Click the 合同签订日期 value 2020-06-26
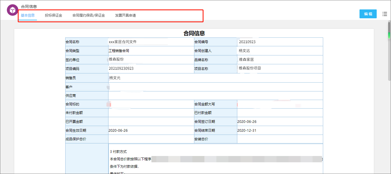This screenshot has width=391, height=174. coord(247,121)
